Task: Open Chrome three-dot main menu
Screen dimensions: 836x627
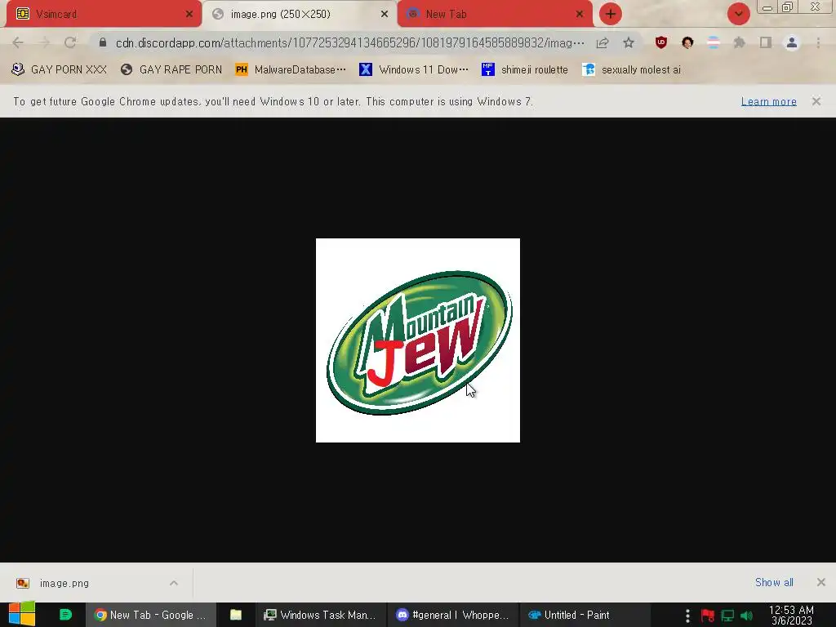Action: click(818, 42)
